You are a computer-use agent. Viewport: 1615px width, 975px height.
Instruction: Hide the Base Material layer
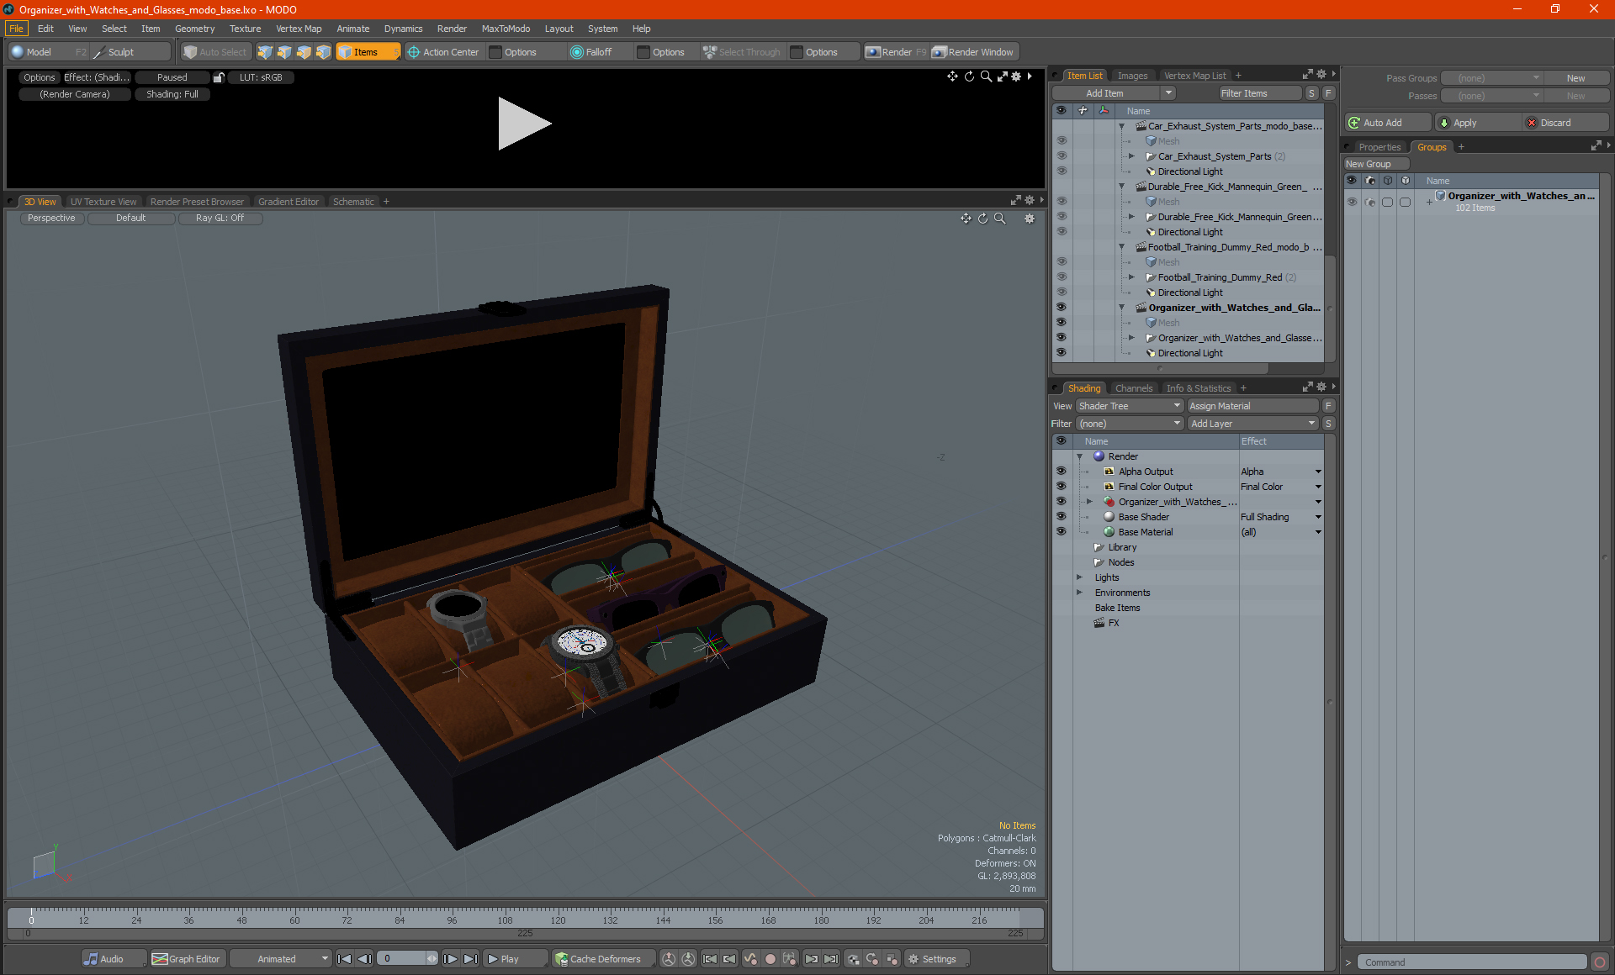pyautogui.click(x=1061, y=532)
